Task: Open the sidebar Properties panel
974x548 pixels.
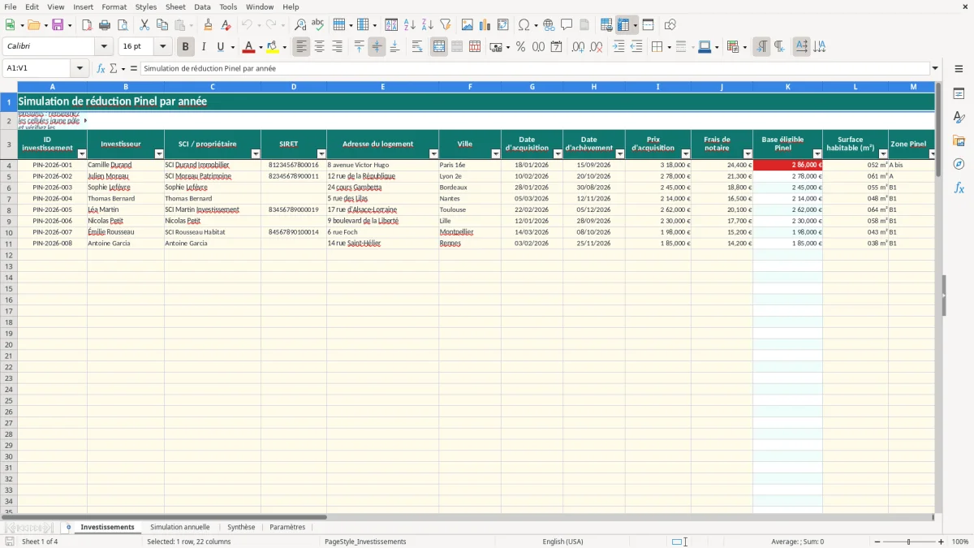Action: click(x=959, y=94)
